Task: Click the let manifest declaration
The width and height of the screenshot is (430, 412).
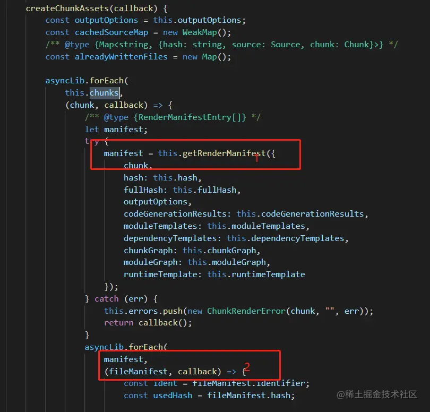Action: 116,130
